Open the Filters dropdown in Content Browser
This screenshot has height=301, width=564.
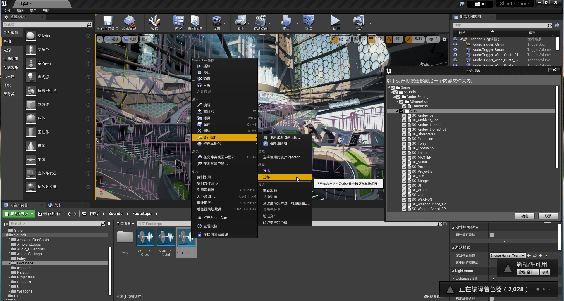(125, 224)
